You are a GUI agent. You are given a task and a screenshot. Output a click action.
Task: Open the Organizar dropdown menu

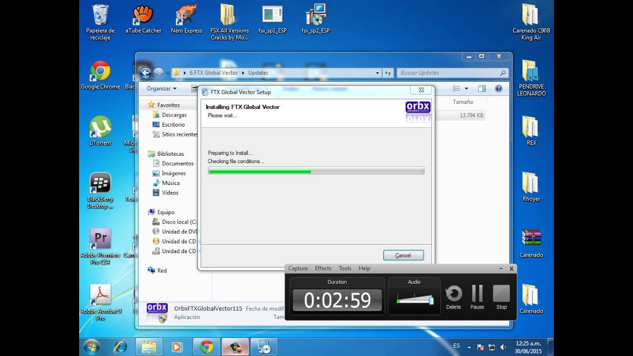pos(162,89)
